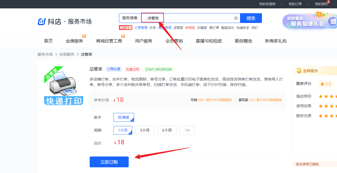Click the 订单处理 tag

pyautogui.click(x=114, y=69)
